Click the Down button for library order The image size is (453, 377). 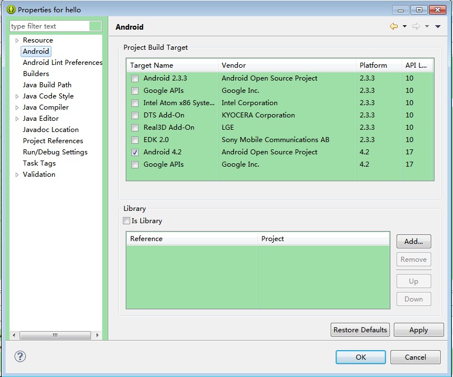click(x=413, y=299)
